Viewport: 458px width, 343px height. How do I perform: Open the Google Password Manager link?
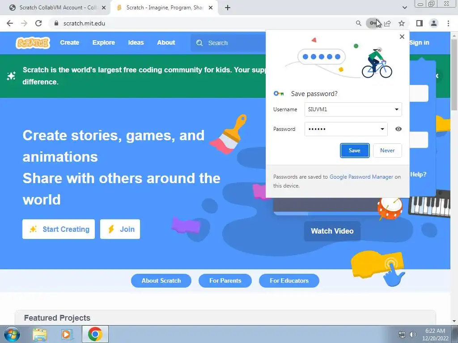pos(361,177)
